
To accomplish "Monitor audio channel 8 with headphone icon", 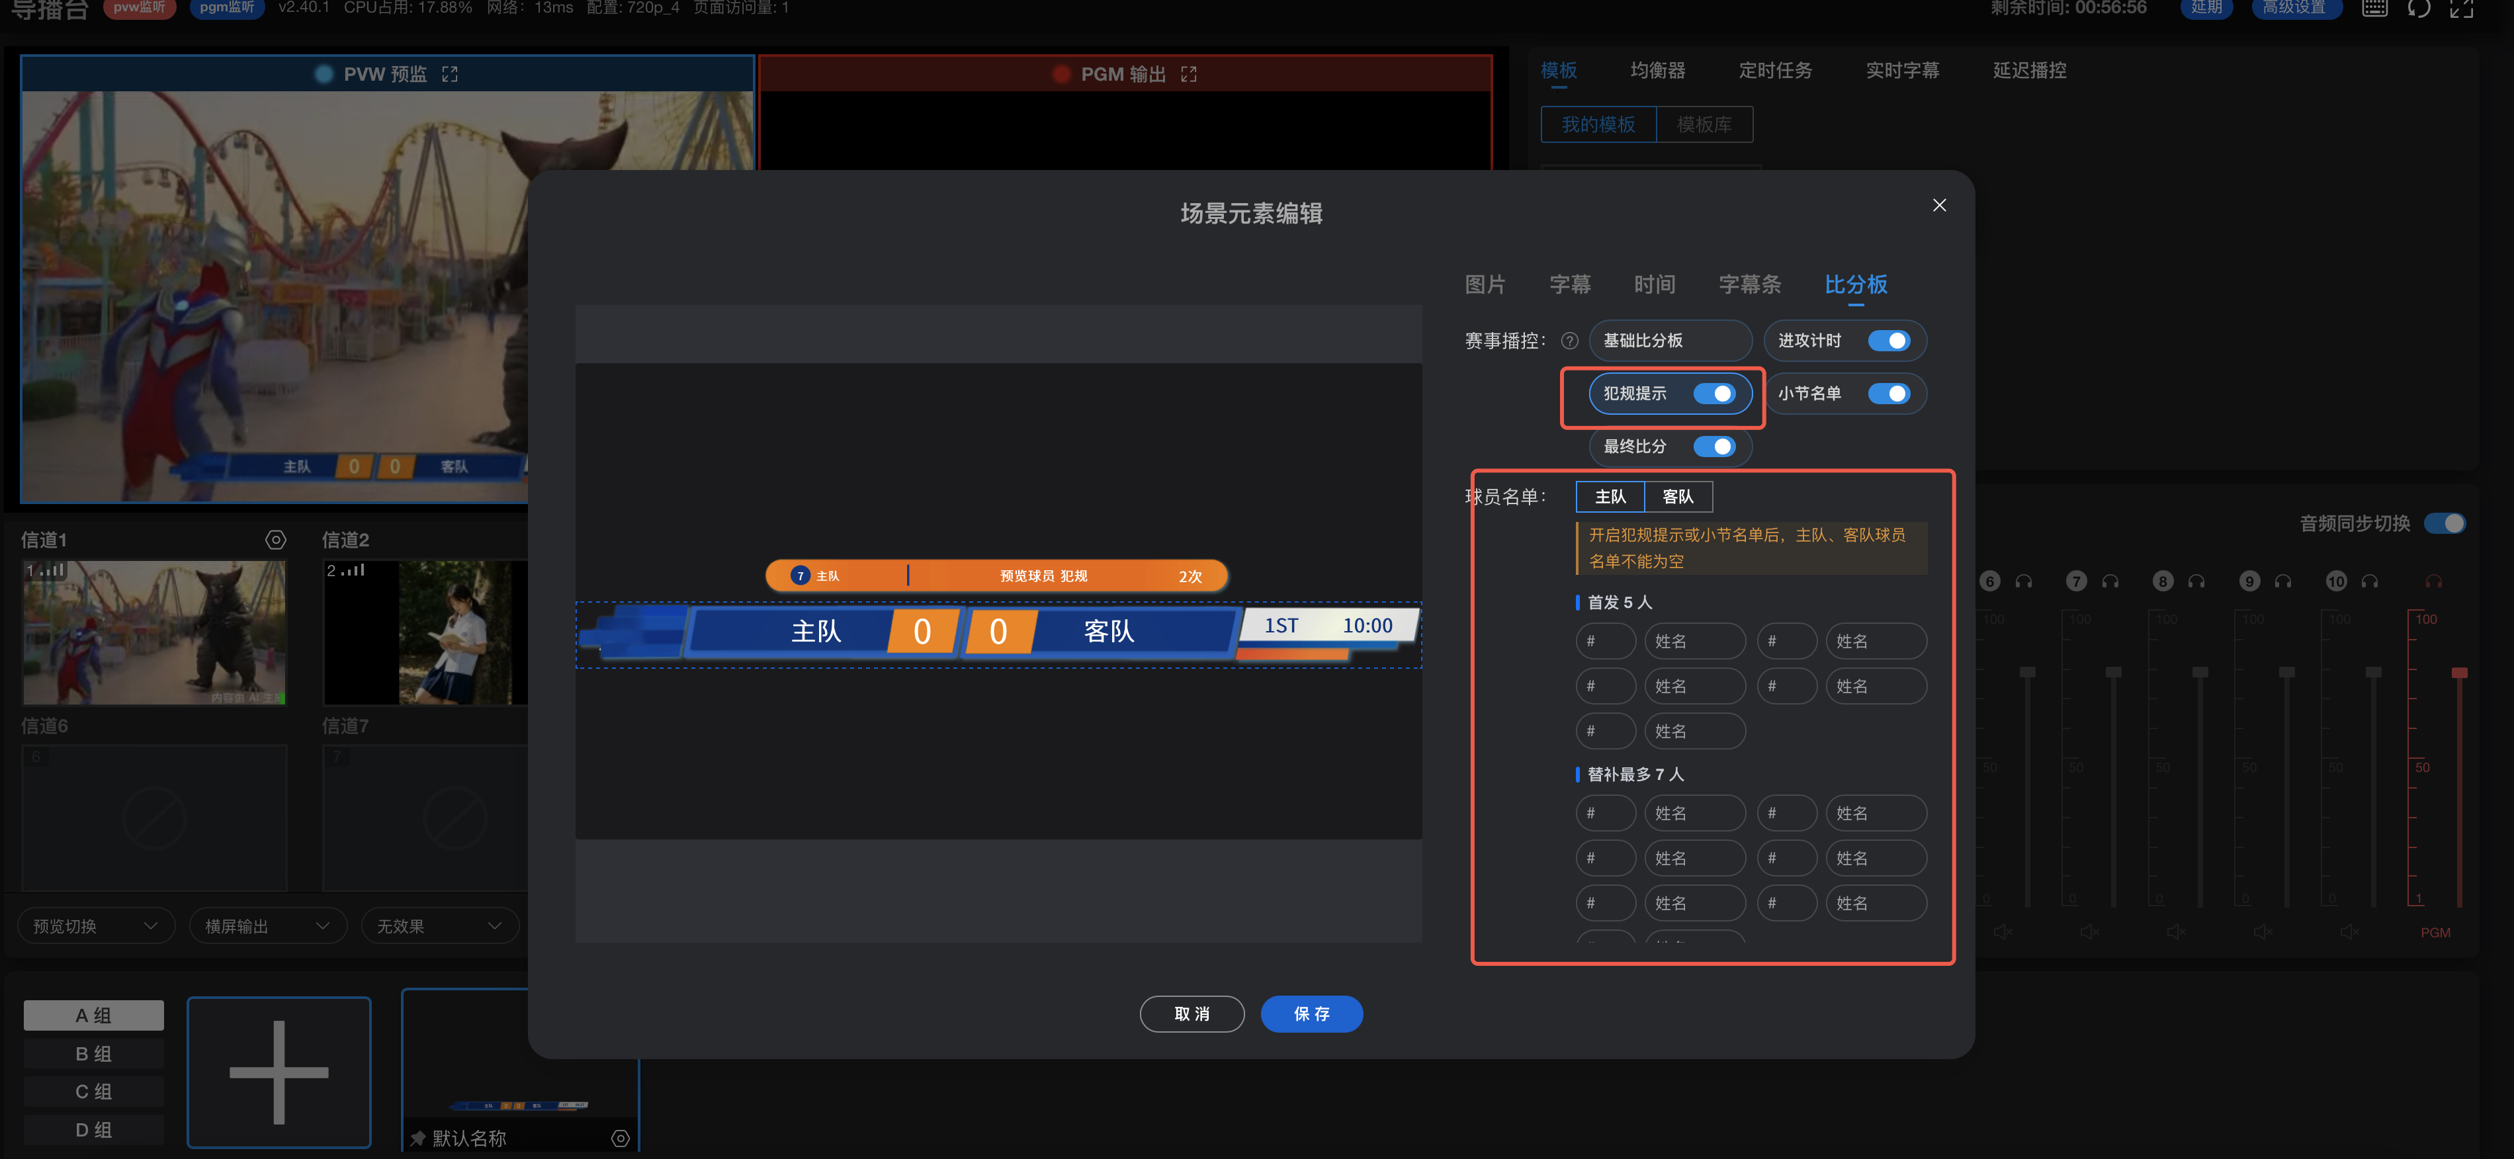I will pyautogui.click(x=2196, y=581).
